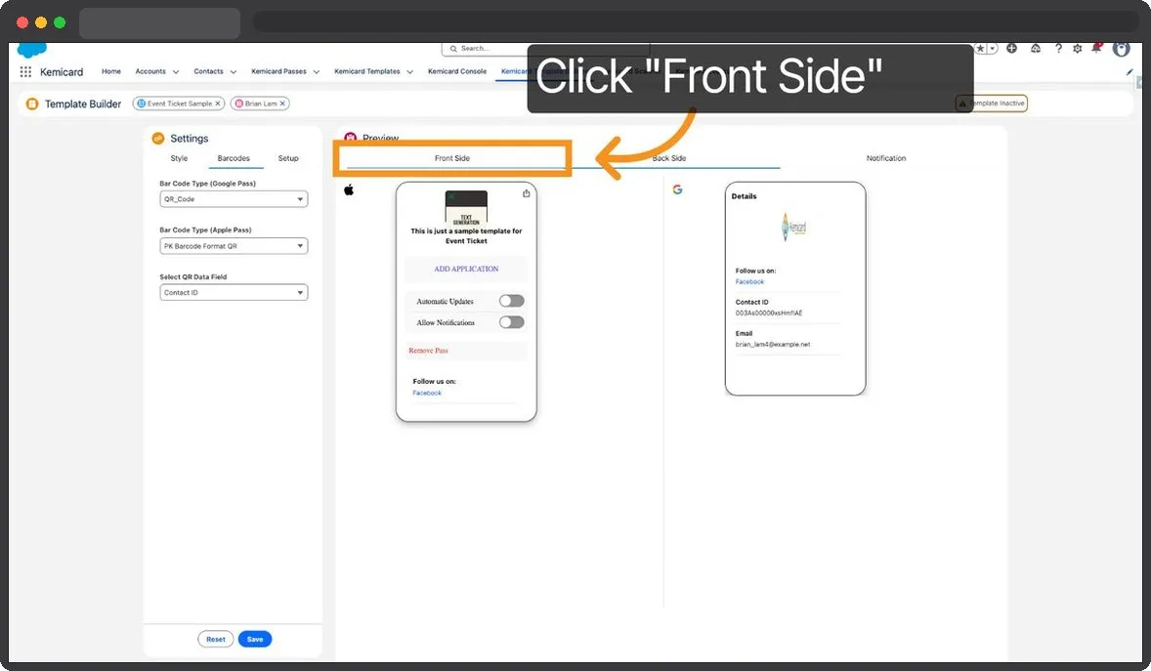Open Bar Code Type (Google Pass) dropdown
Screen dimensions: 1151x671
(234, 199)
